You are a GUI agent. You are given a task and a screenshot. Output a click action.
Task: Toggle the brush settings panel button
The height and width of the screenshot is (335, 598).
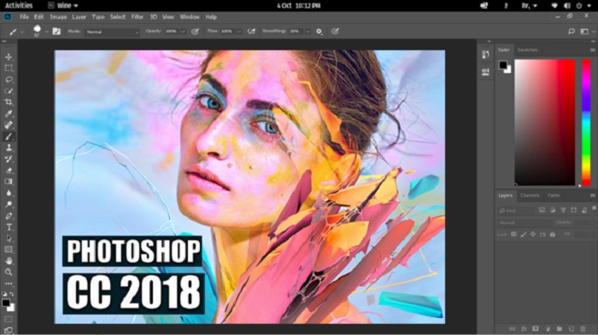coord(56,32)
